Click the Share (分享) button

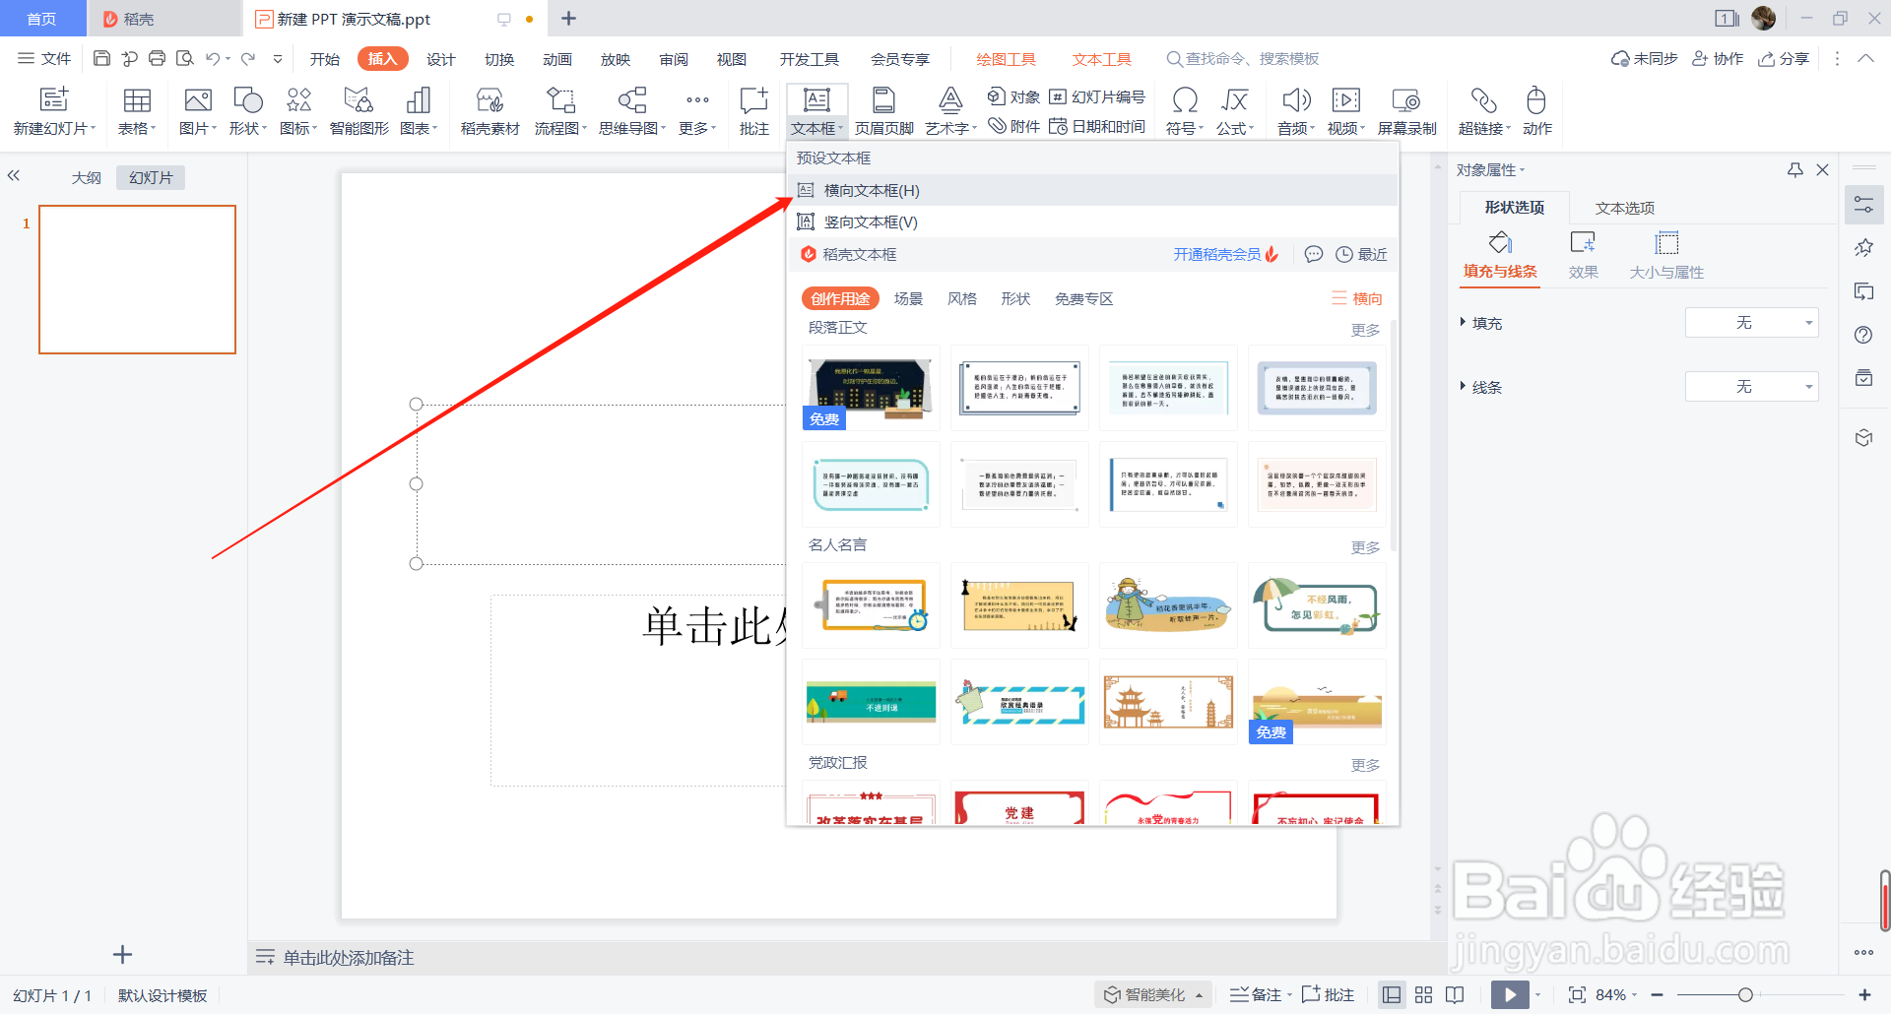click(1784, 59)
